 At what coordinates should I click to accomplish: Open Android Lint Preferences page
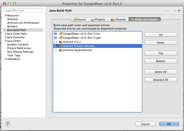[23, 23]
